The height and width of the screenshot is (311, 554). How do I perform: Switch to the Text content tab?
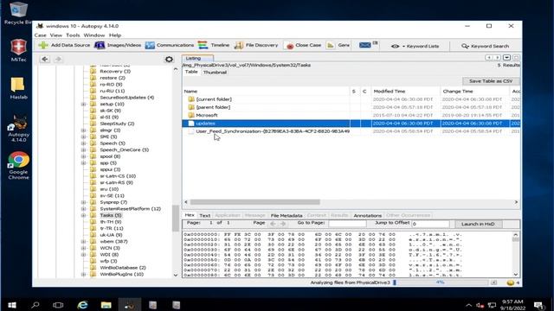click(x=204, y=215)
